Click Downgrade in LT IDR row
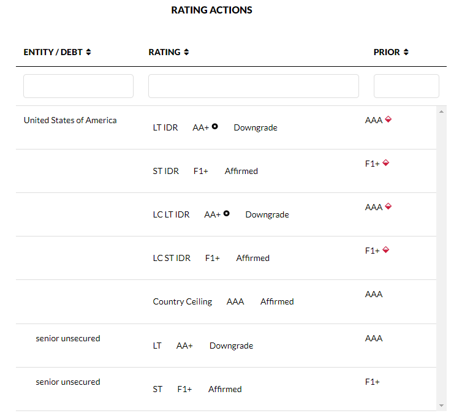 pyautogui.click(x=256, y=127)
